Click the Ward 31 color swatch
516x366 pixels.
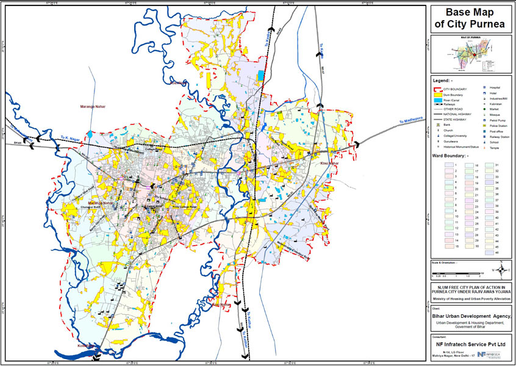coord(489,165)
